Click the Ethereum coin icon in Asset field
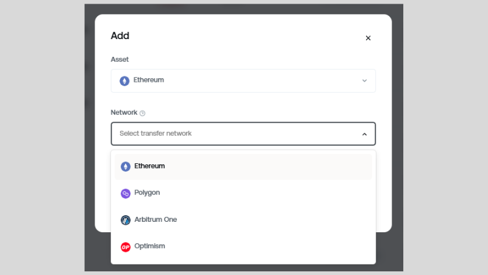This screenshot has height=275, width=488. [124, 81]
